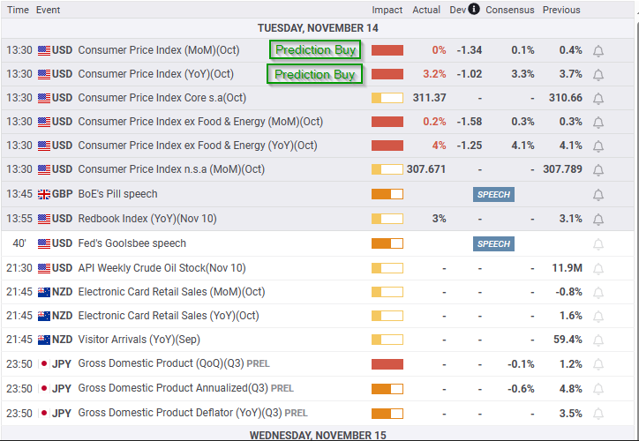Click deviation value -1.58 for CPI ex Food MoM
The width and height of the screenshot is (639, 441).
(470, 122)
